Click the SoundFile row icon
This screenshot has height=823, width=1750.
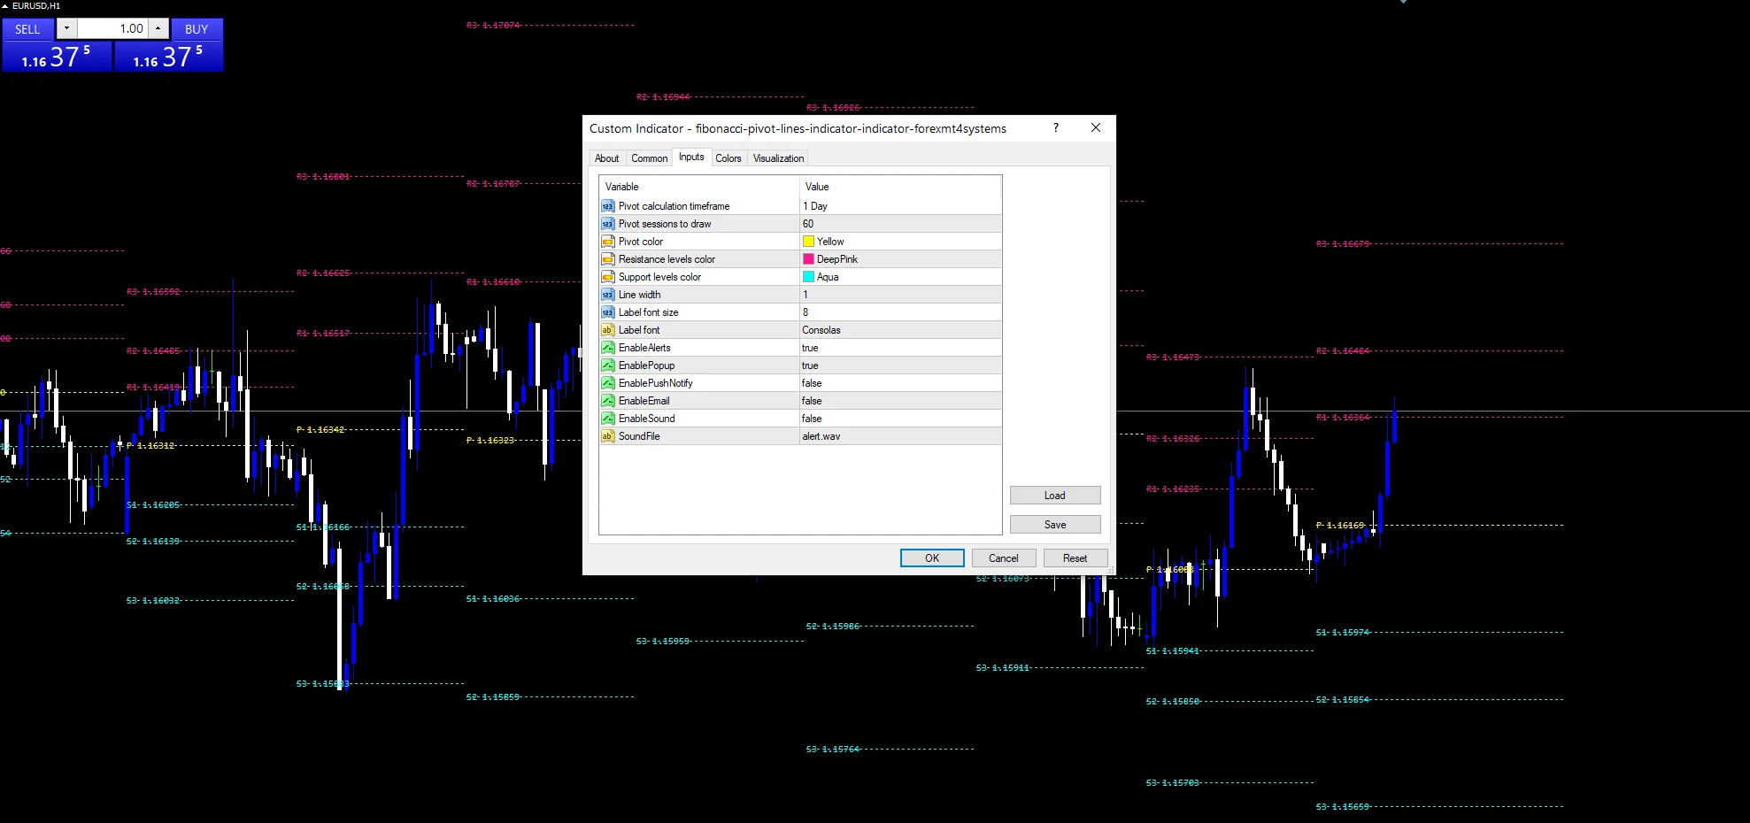click(607, 436)
